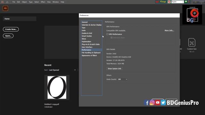Open the Window menu
Image resolution: width=205 pixels, height=115 pixels.
[x=55, y=2]
